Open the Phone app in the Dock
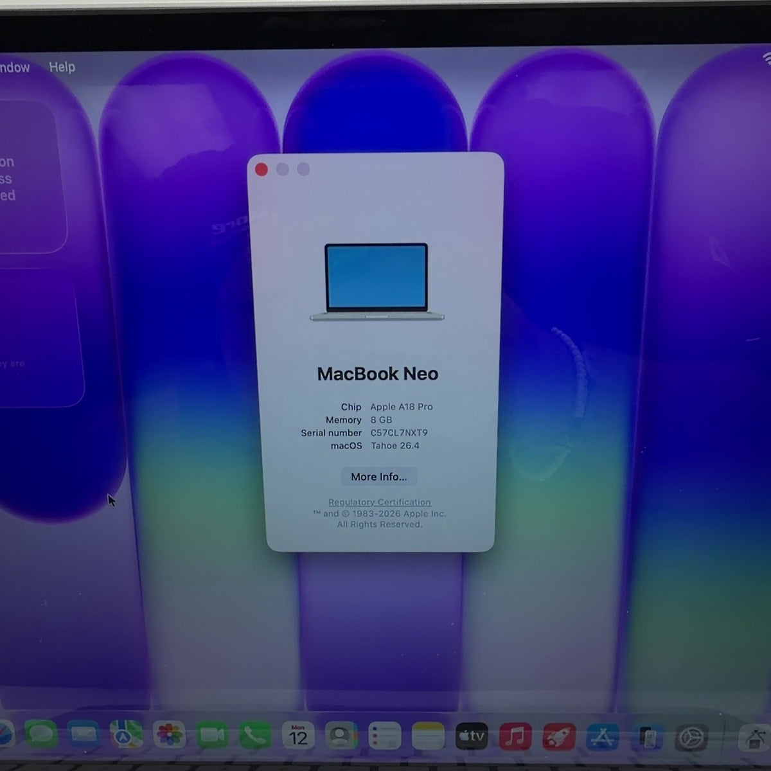This screenshot has height=771, width=771. tap(255, 736)
